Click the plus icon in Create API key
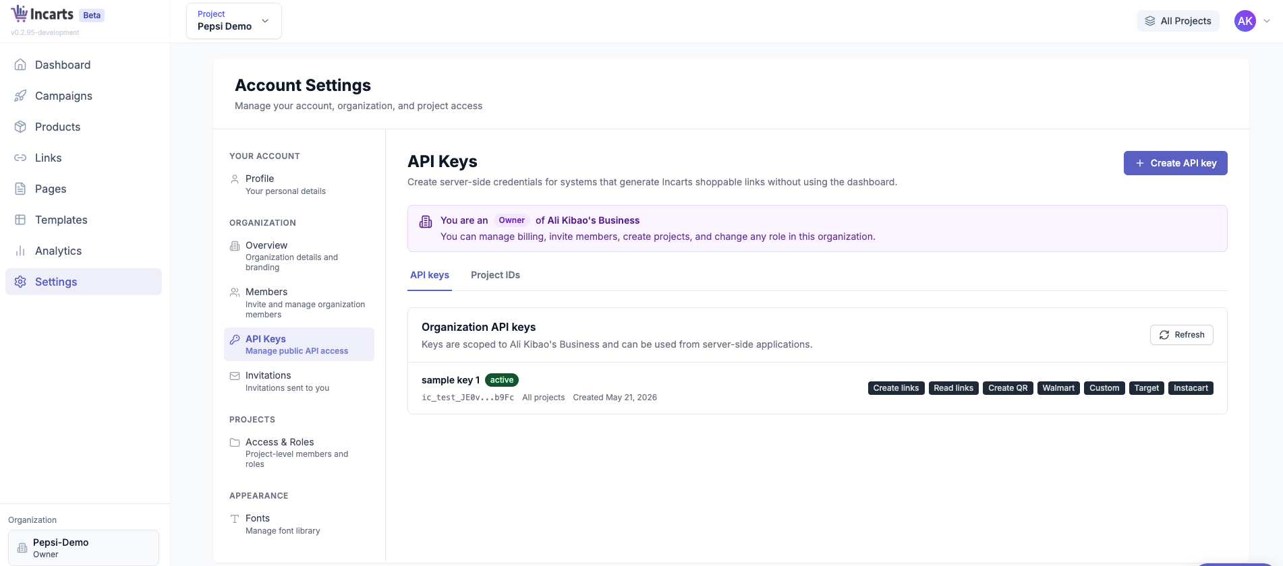 point(1140,163)
